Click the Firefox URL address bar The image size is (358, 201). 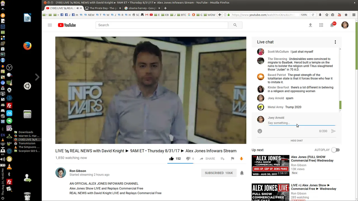263,15
